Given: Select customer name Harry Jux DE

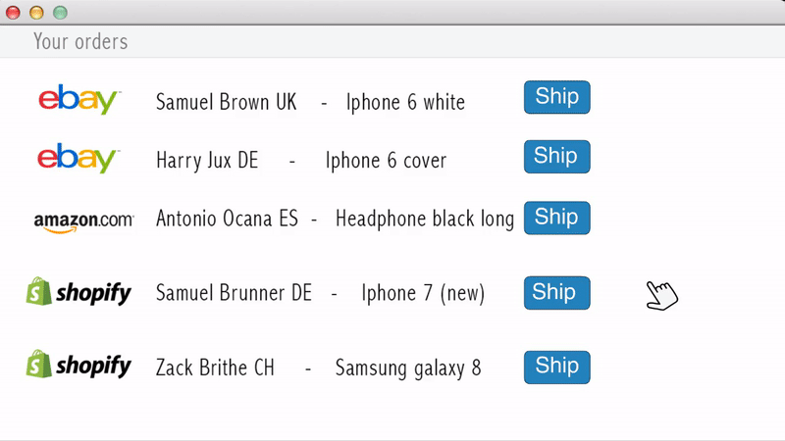Looking at the screenshot, I should point(207,161).
